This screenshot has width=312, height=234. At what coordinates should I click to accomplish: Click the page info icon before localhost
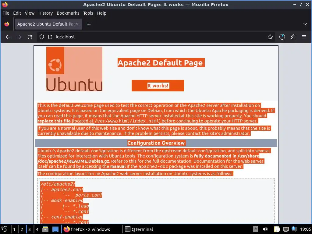[x=50, y=37]
